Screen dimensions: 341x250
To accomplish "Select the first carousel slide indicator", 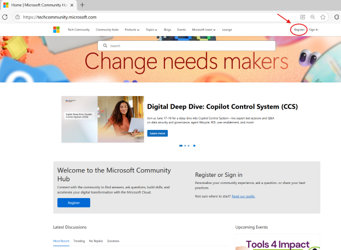I will [x=181, y=146].
